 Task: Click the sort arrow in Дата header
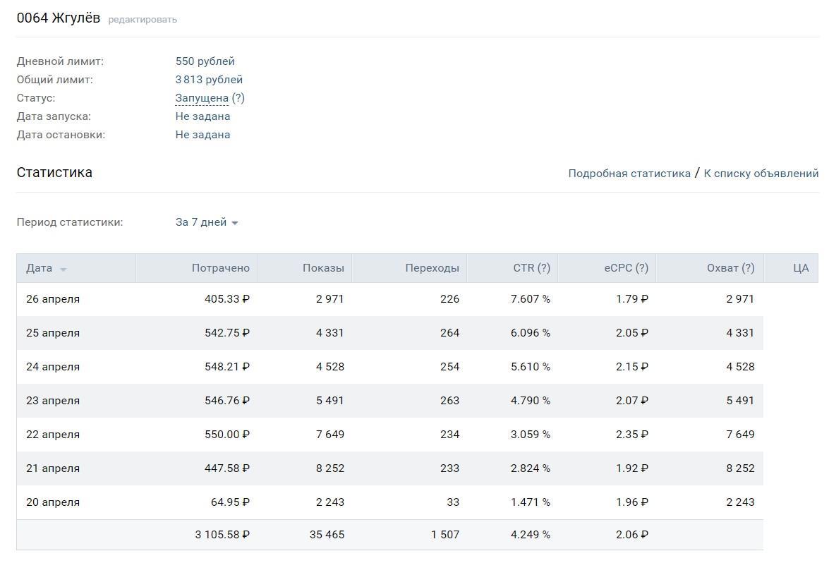(x=63, y=270)
